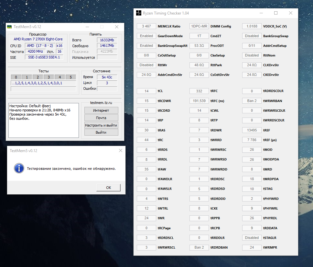Click the tWR value 24
Image resolution: width=313 pixels, height=267 pixels.
click(x=146, y=218)
